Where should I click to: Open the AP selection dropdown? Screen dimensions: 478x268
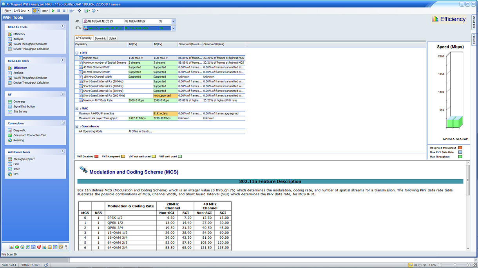tap(174, 21)
